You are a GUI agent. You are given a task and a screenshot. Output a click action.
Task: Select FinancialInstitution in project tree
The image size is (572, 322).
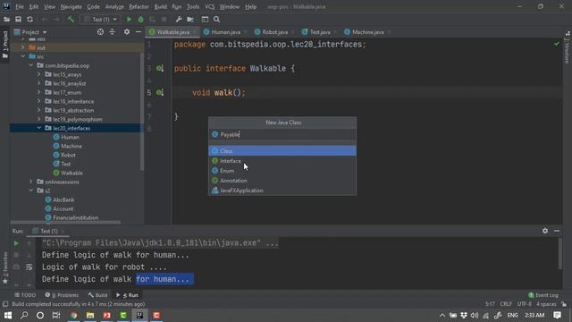[75, 217]
